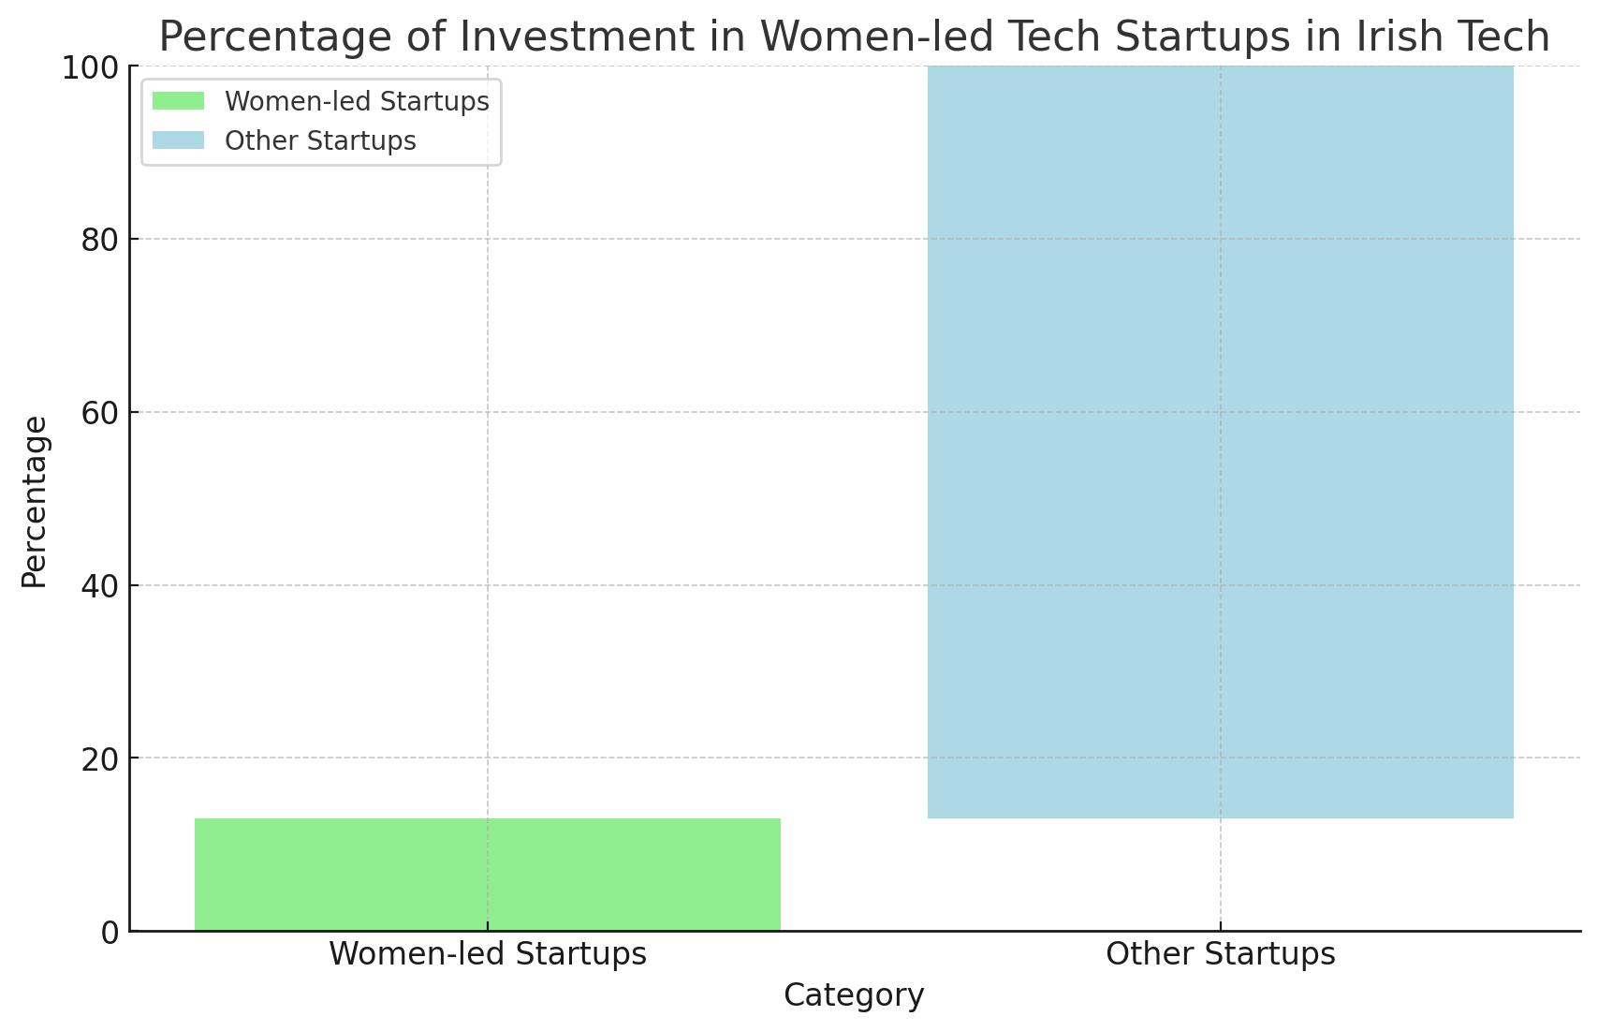The height and width of the screenshot is (1031, 1598).
Task: Click the 100 y-axis tick label
Action: point(90,67)
